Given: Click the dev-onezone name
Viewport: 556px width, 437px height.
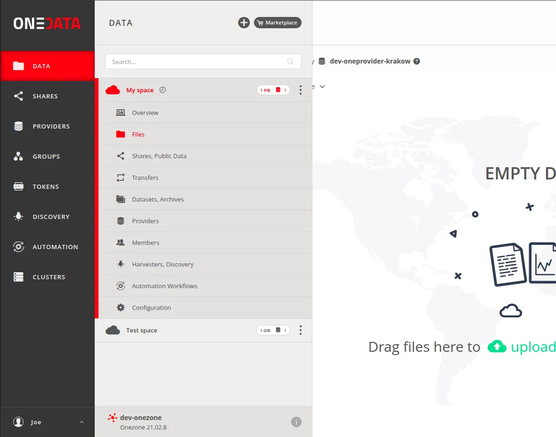Looking at the screenshot, I should [141, 418].
